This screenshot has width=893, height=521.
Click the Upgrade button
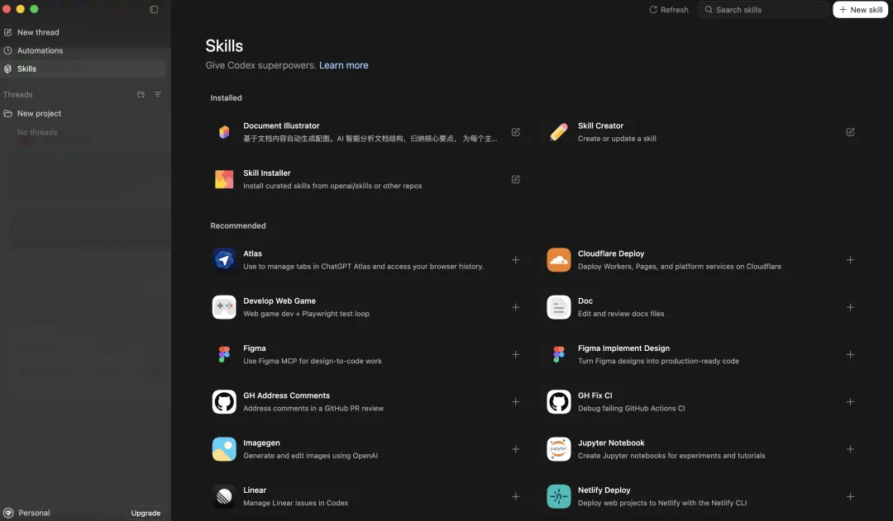click(146, 513)
